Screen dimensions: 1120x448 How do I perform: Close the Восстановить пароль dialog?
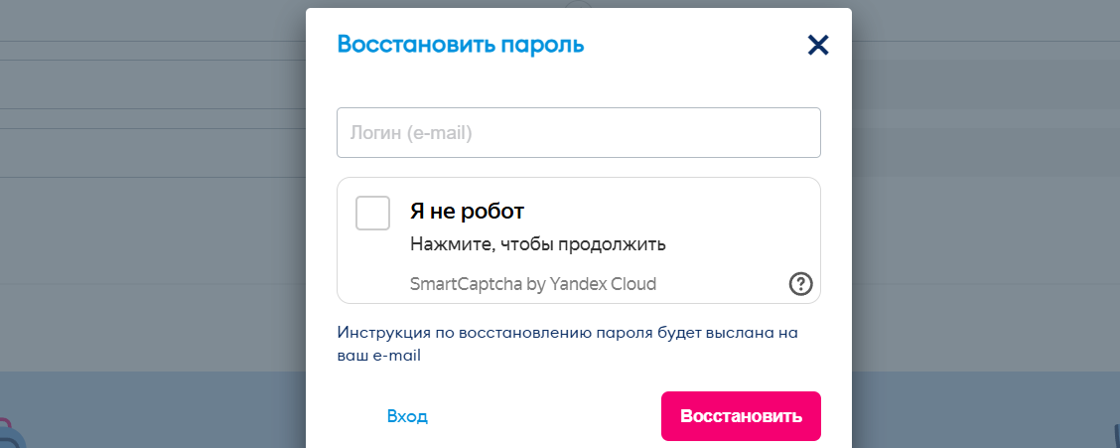pos(817,45)
